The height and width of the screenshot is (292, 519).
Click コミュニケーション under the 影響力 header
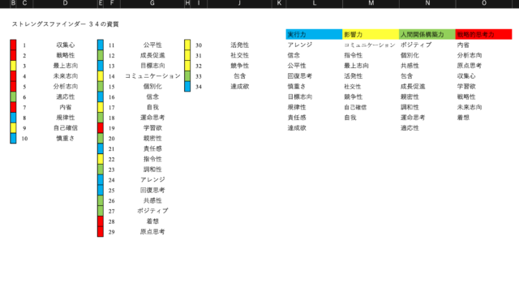pos(370,45)
